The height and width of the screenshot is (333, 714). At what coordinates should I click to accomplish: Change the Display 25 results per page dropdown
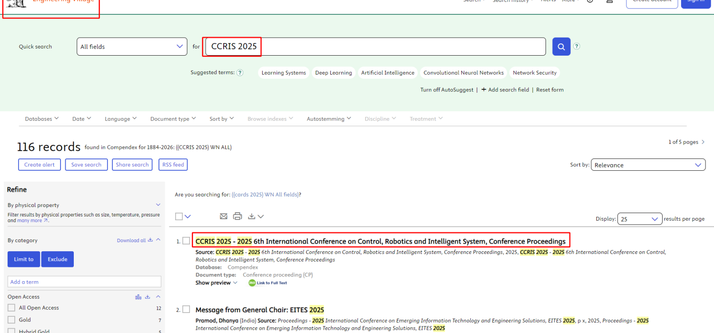640,219
